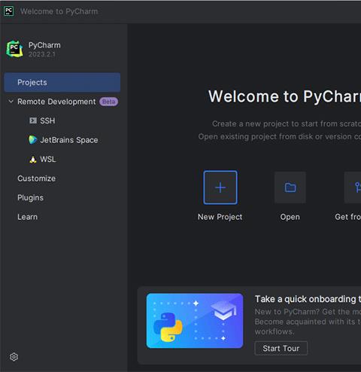Collapse the Remote Development section
The height and width of the screenshot is (372, 361).
[x=11, y=102]
